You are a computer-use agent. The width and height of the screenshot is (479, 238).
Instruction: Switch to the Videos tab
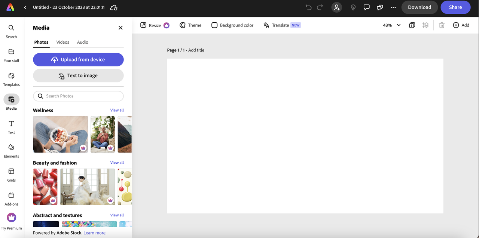(x=63, y=42)
